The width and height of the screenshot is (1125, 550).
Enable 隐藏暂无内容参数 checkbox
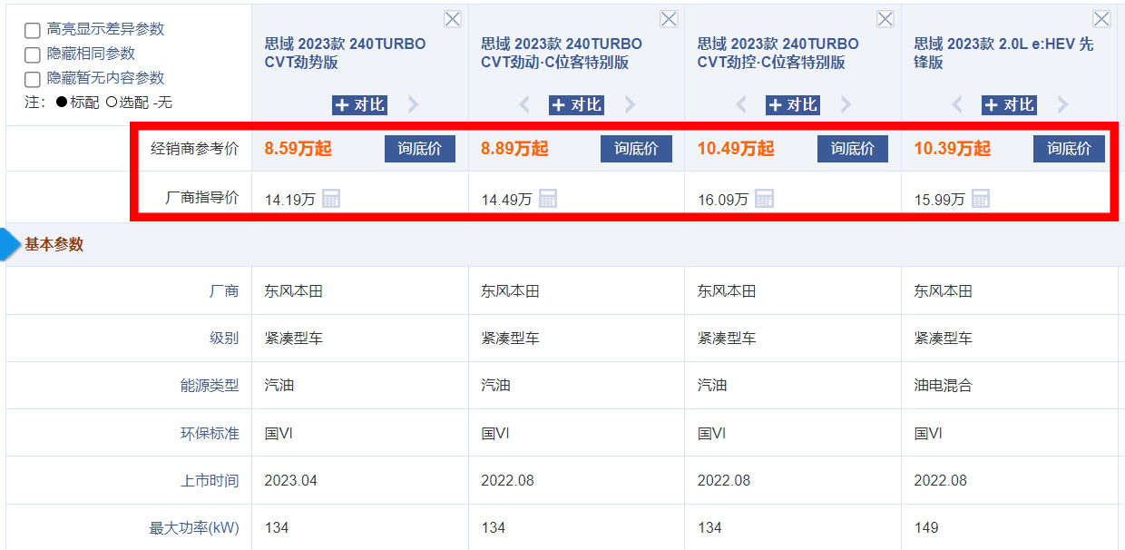(x=33, y=79)
